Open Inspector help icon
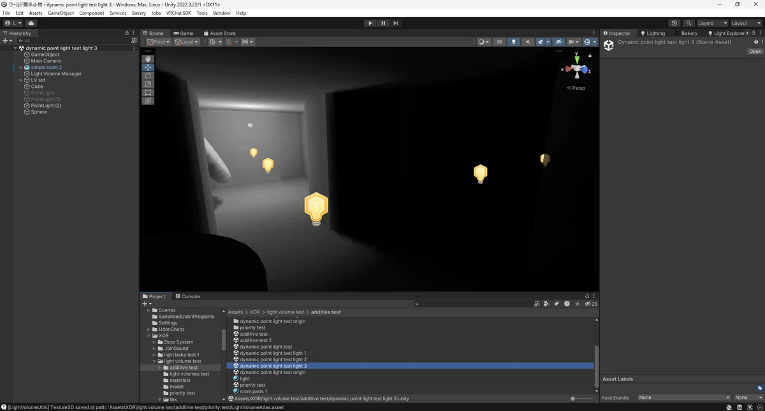 click(756, 42)
